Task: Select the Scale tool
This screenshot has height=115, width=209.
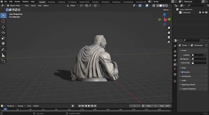Action: [x=3, y=38]
